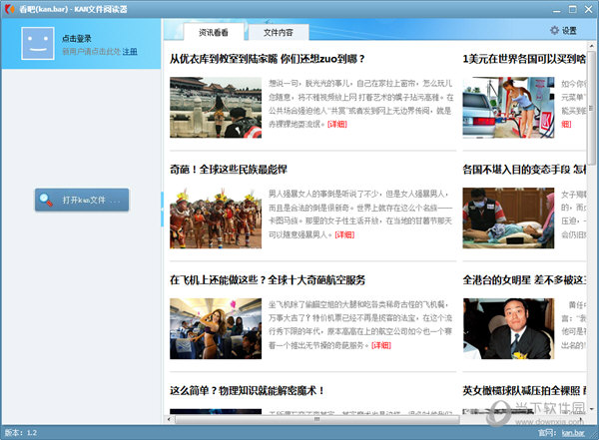Image resolution: width=599 pixels, height=440 pixels.
Task: Collapse the left sidebar using the splitter handle
Action: click(x=162, y=210)
